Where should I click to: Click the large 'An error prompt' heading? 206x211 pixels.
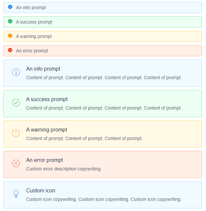coord(45,160)
